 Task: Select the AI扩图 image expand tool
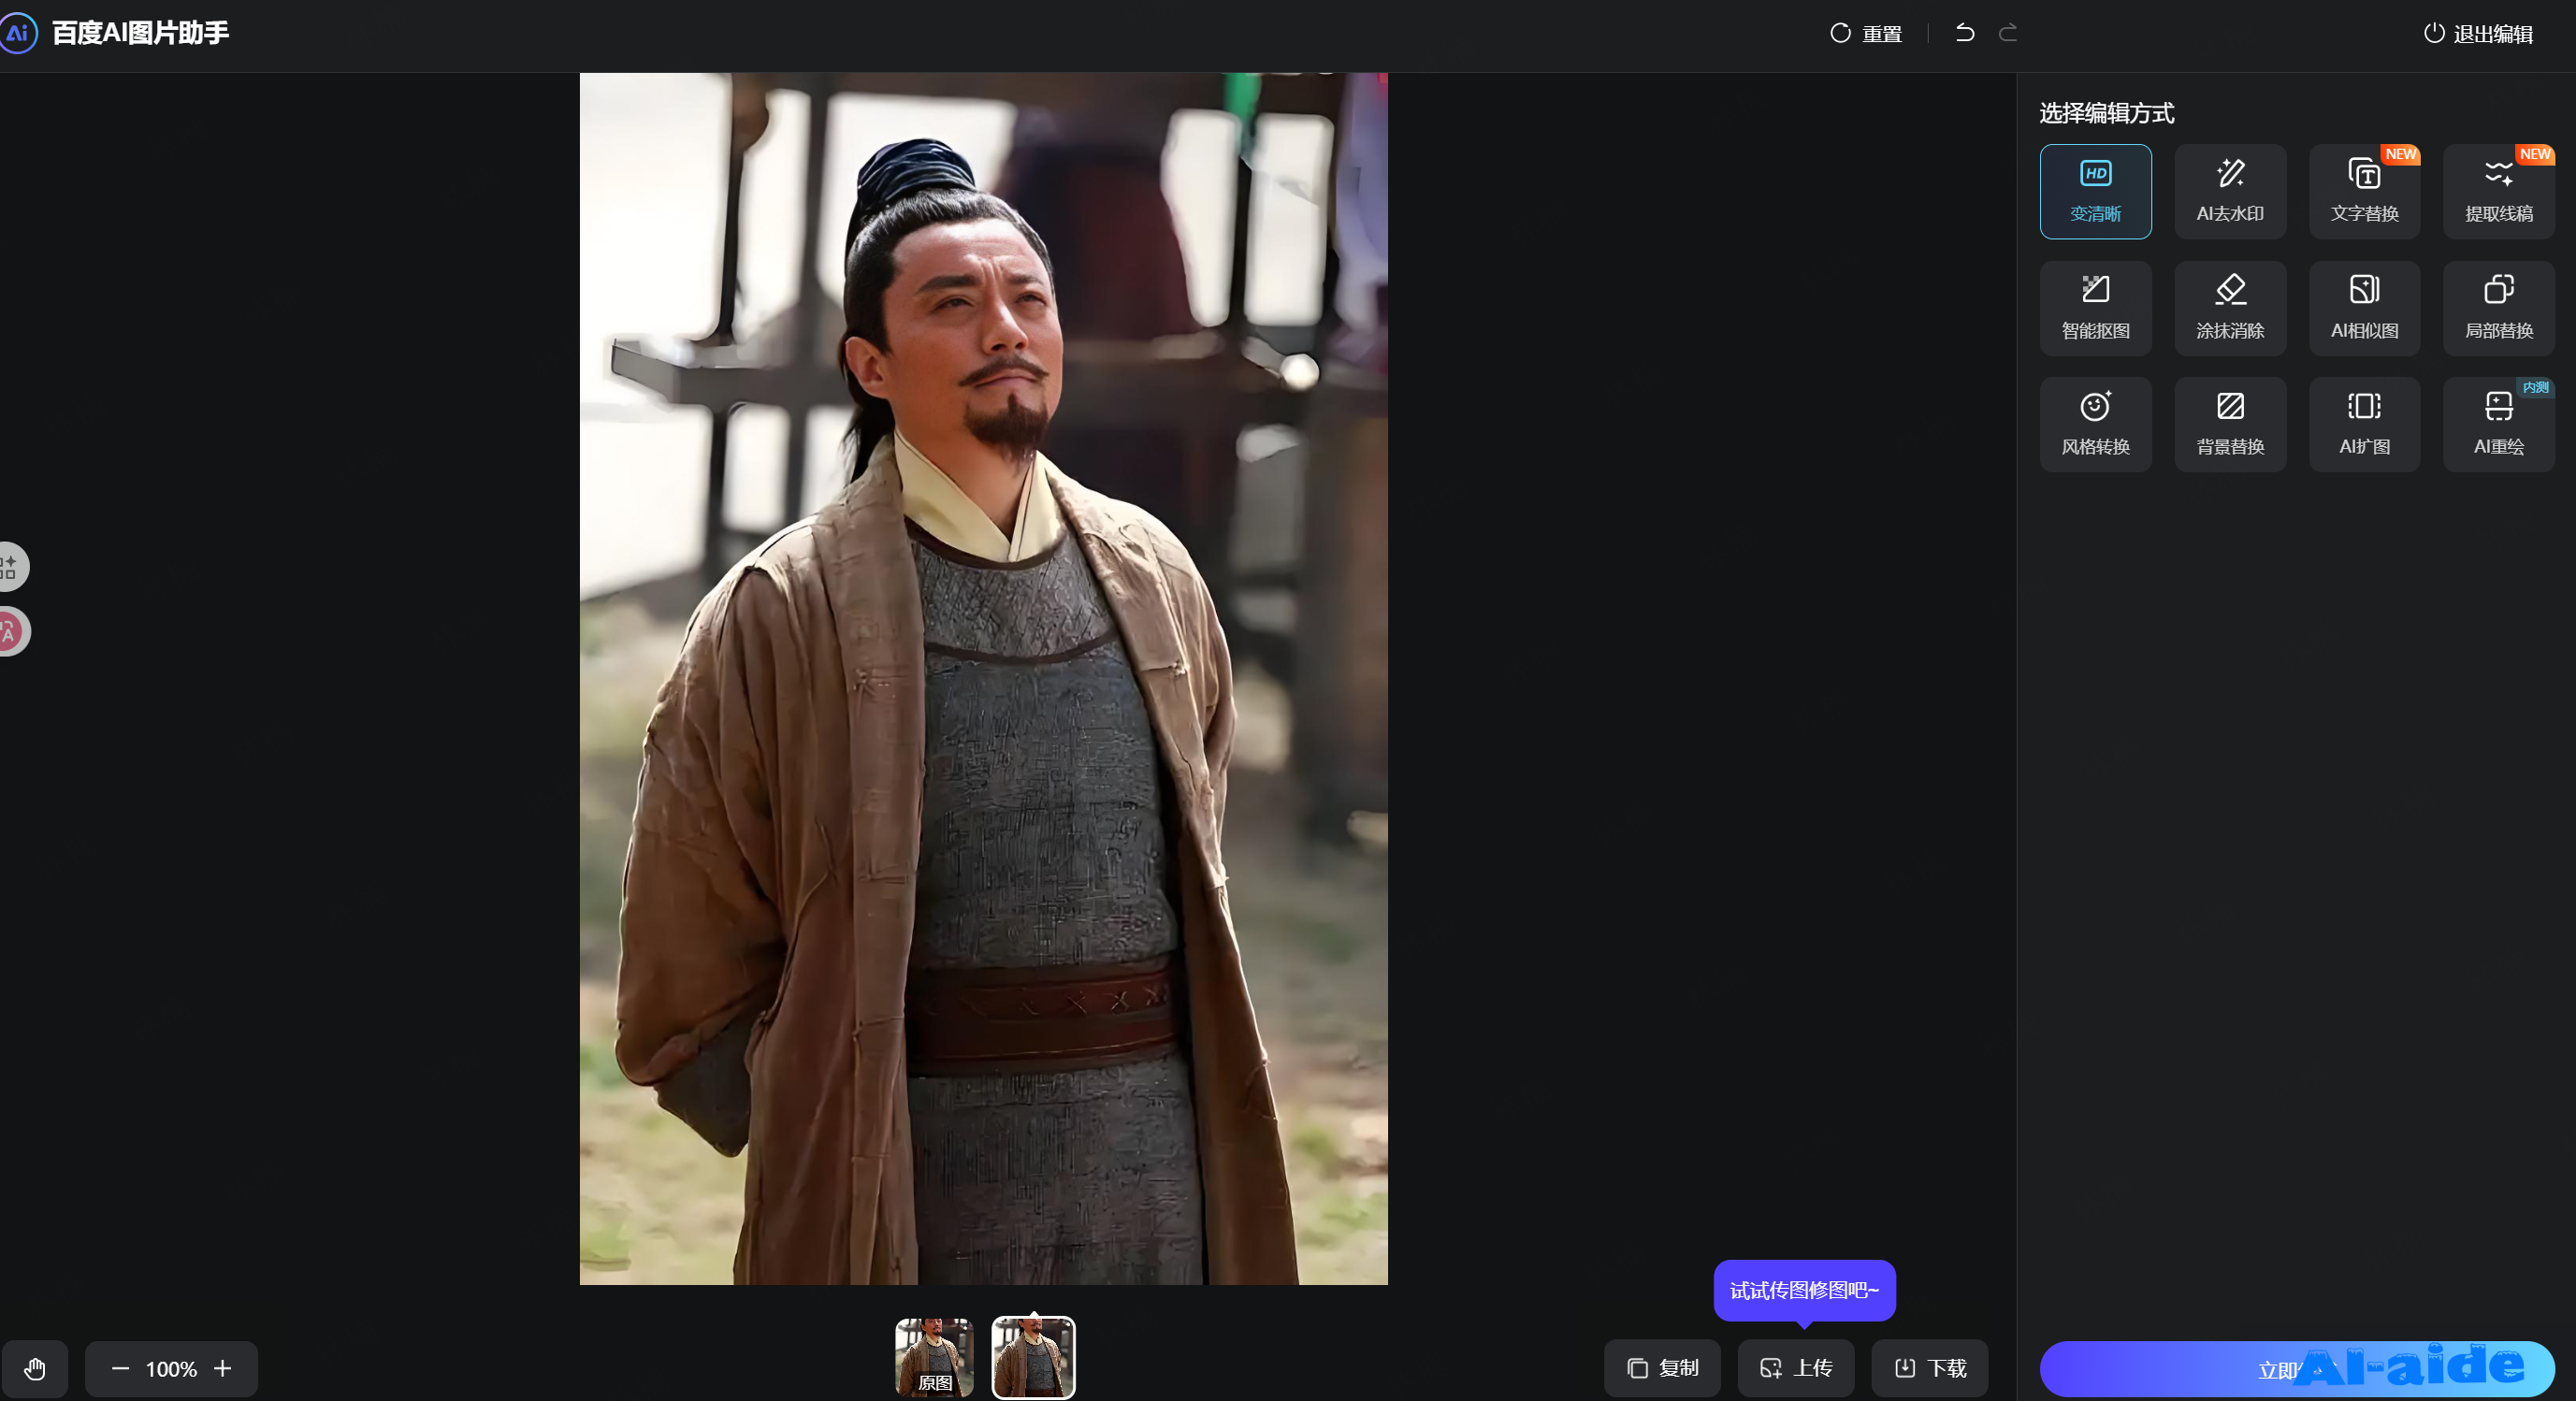point(2363,424)
